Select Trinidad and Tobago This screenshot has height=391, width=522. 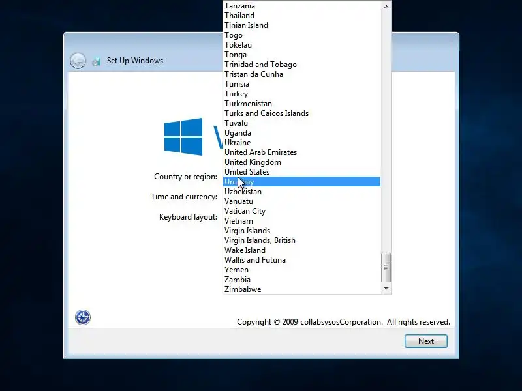point(301,65)
